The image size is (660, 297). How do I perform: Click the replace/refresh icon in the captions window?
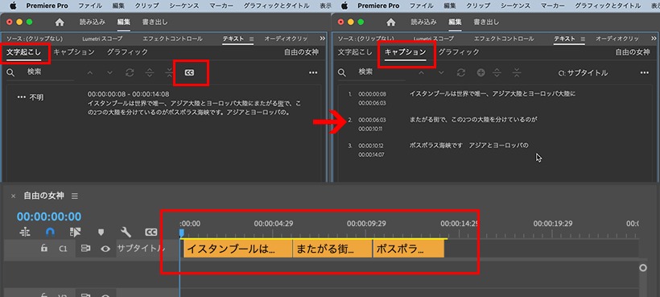[x=461, y=72]
